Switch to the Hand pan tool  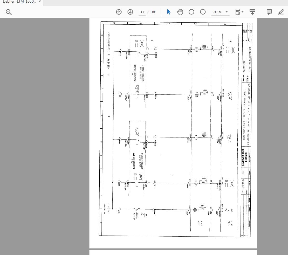point(180,12)
